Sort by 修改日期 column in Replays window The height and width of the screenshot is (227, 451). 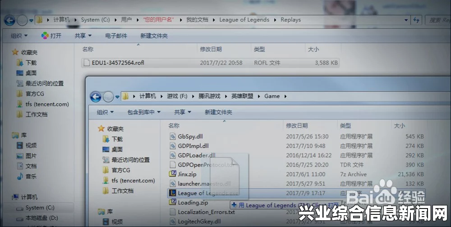click(x=211, y=49)
